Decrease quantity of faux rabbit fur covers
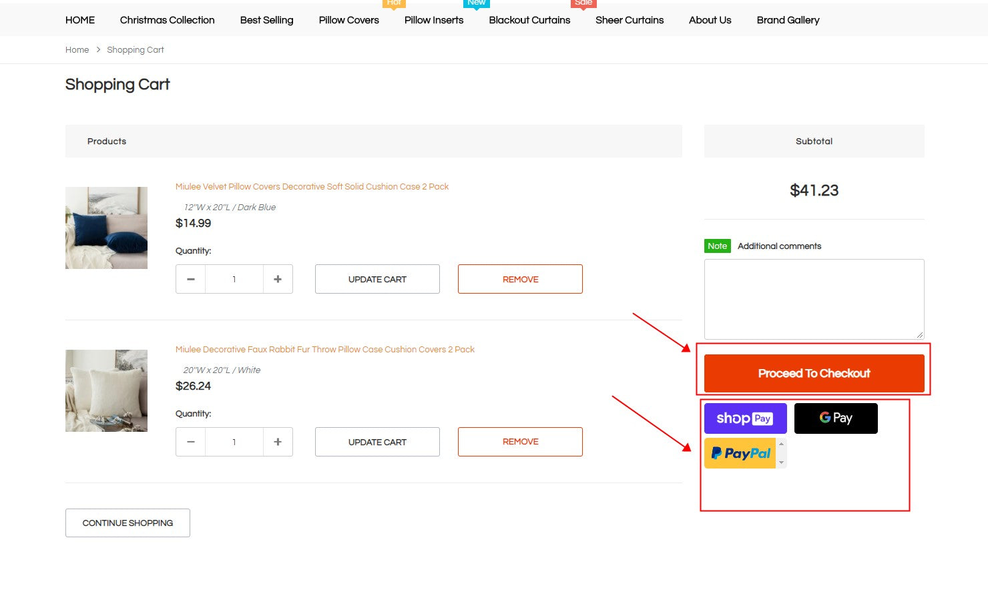This screenshot has width=988, height=606. (191, 442)
